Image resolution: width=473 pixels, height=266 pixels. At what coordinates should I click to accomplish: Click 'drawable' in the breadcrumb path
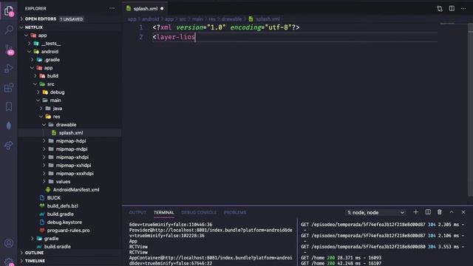click(231, 19)
